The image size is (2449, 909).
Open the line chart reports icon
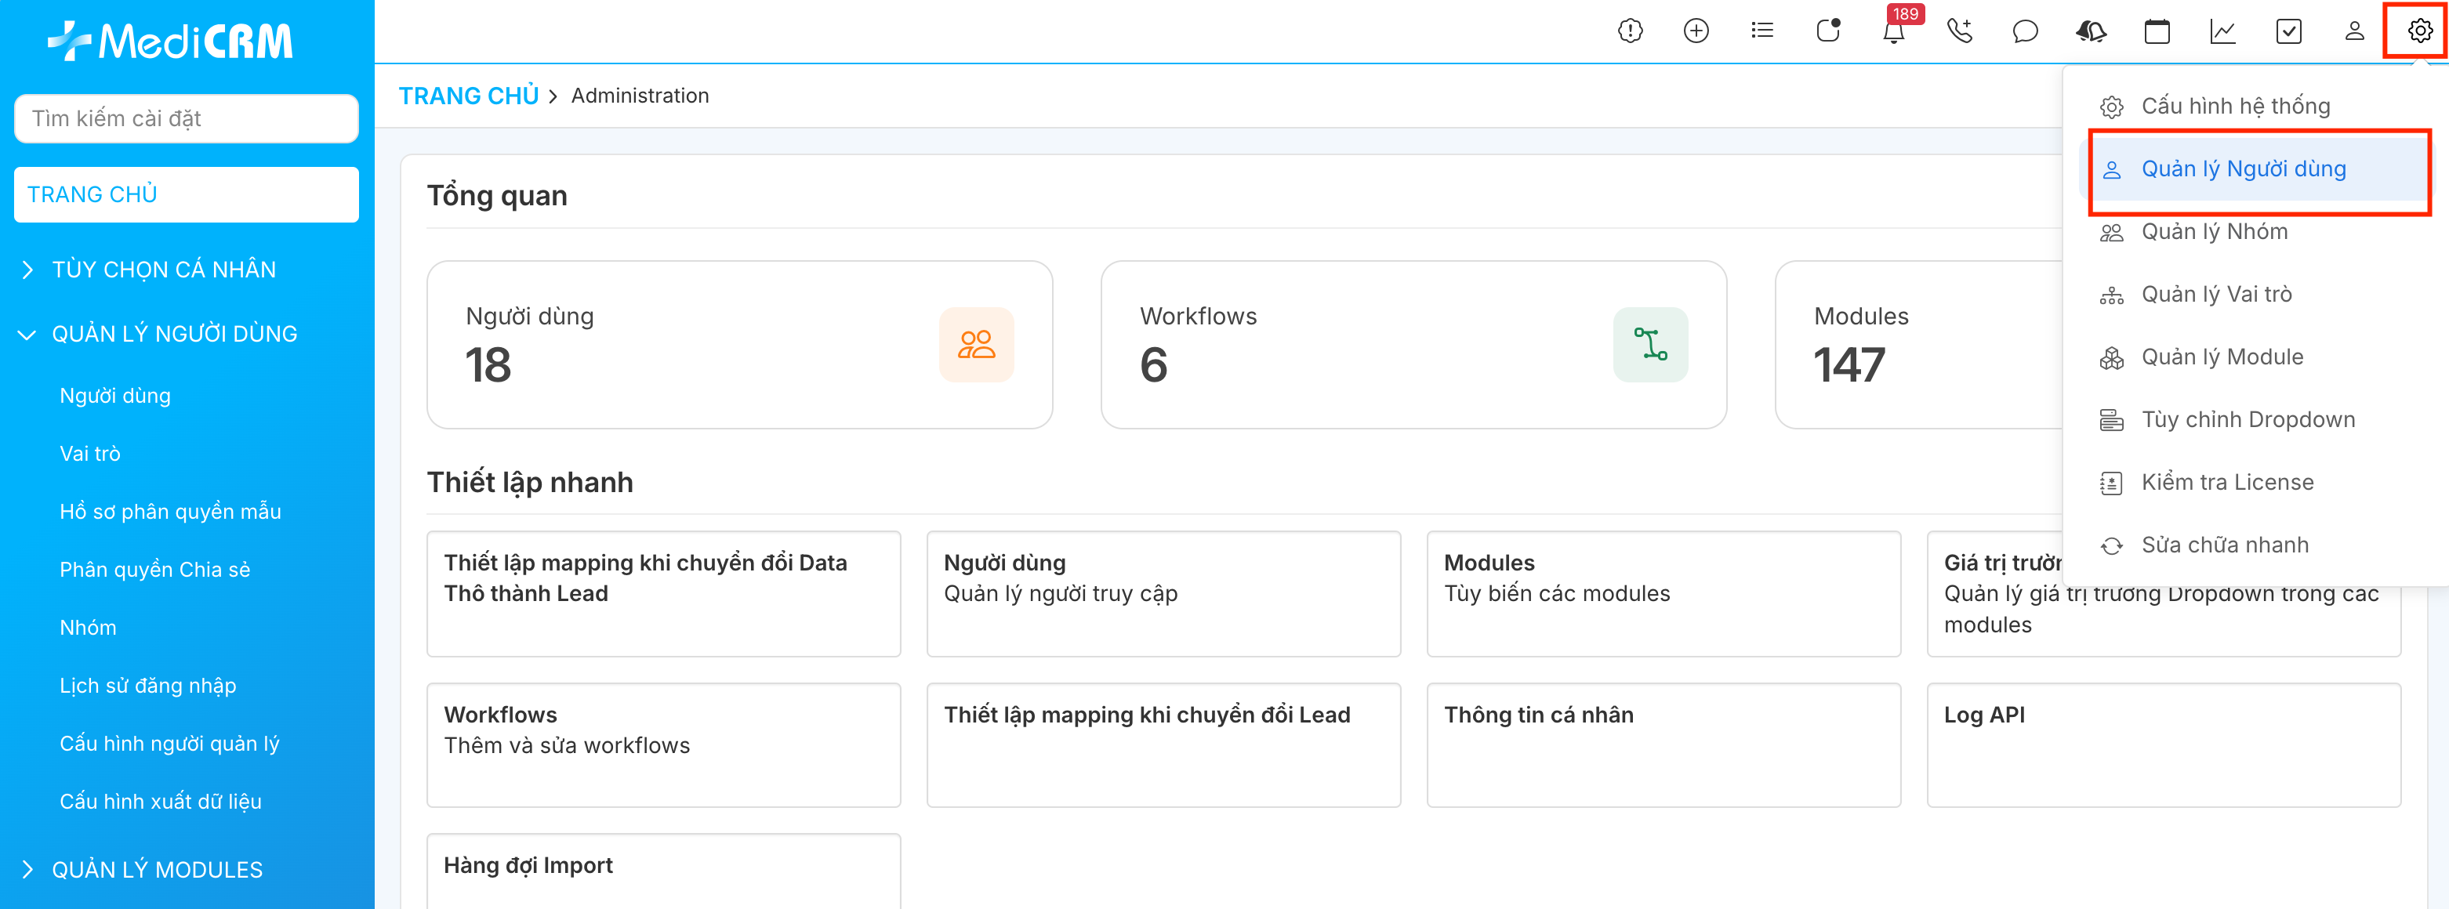2222,32
